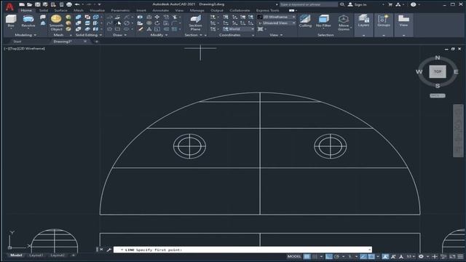Viewport: 466px width, 262px height.
Task: Click the workspace switching gear icon
Action: click(421, 256)
